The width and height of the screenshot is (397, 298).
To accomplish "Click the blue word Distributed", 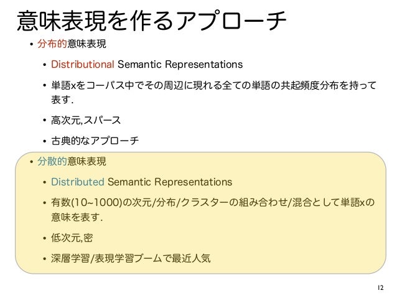I will click(x=77, y=182).
